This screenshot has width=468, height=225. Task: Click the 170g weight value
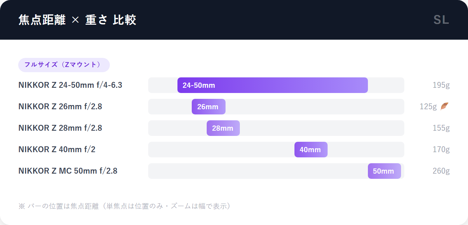click(441, 150)
